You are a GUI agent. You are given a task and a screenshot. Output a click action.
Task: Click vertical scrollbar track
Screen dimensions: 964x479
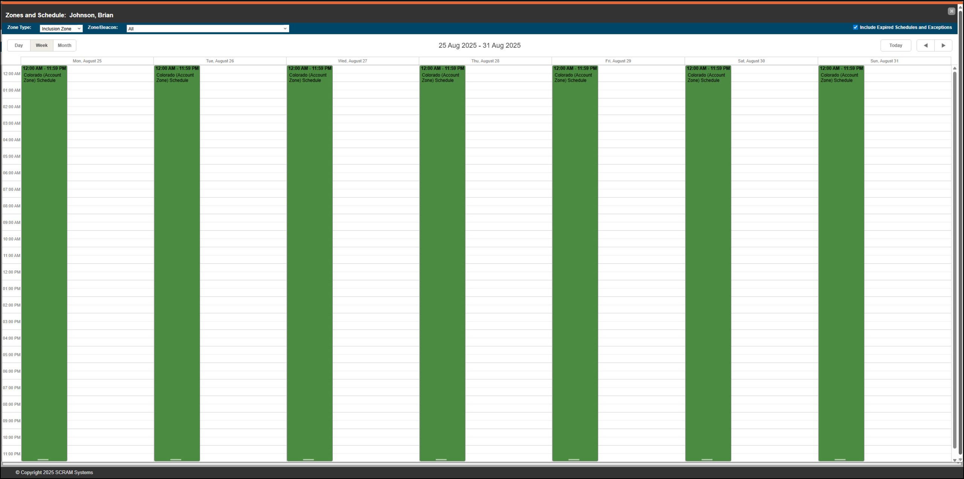(x=955, y=263)
